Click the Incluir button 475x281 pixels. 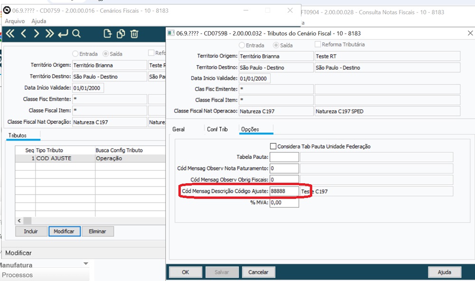click(x=31, y=231)
